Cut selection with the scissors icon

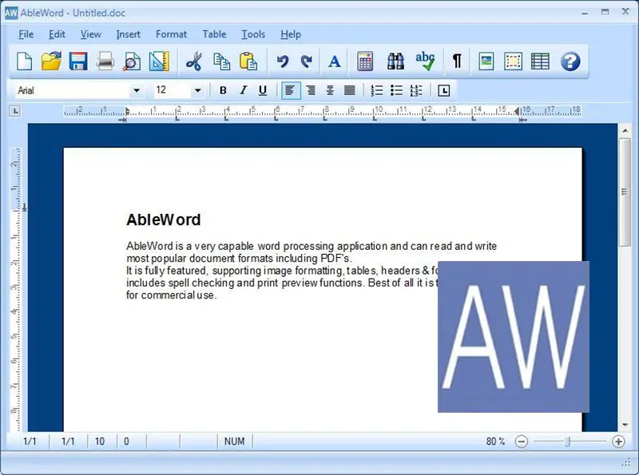[194, 61]
